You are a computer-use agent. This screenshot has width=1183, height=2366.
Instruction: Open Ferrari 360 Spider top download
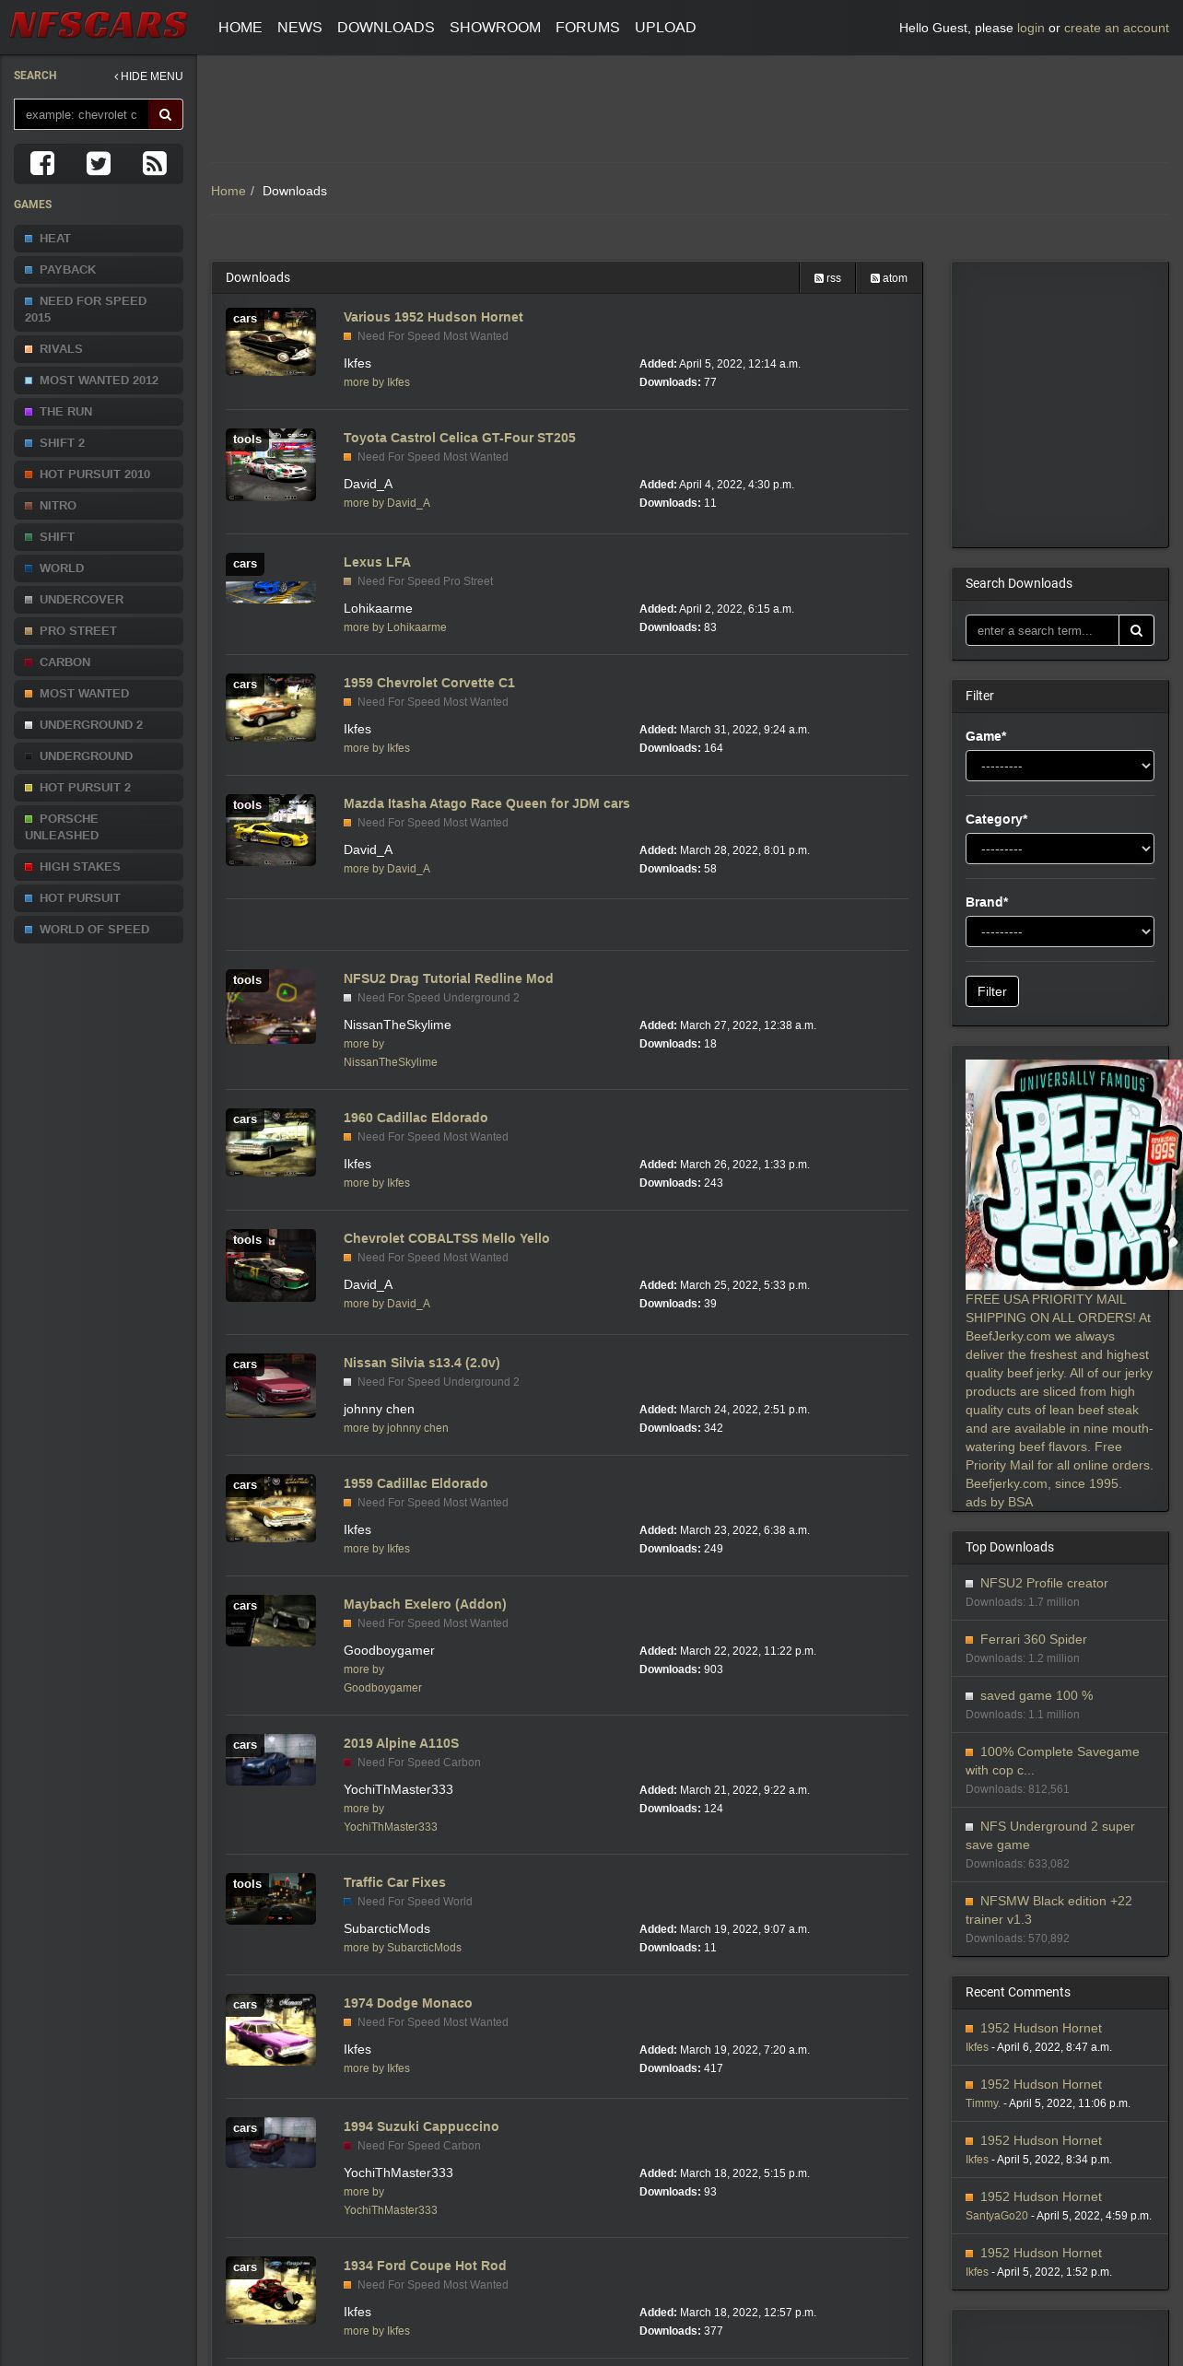click(x=1034, y=1639)
